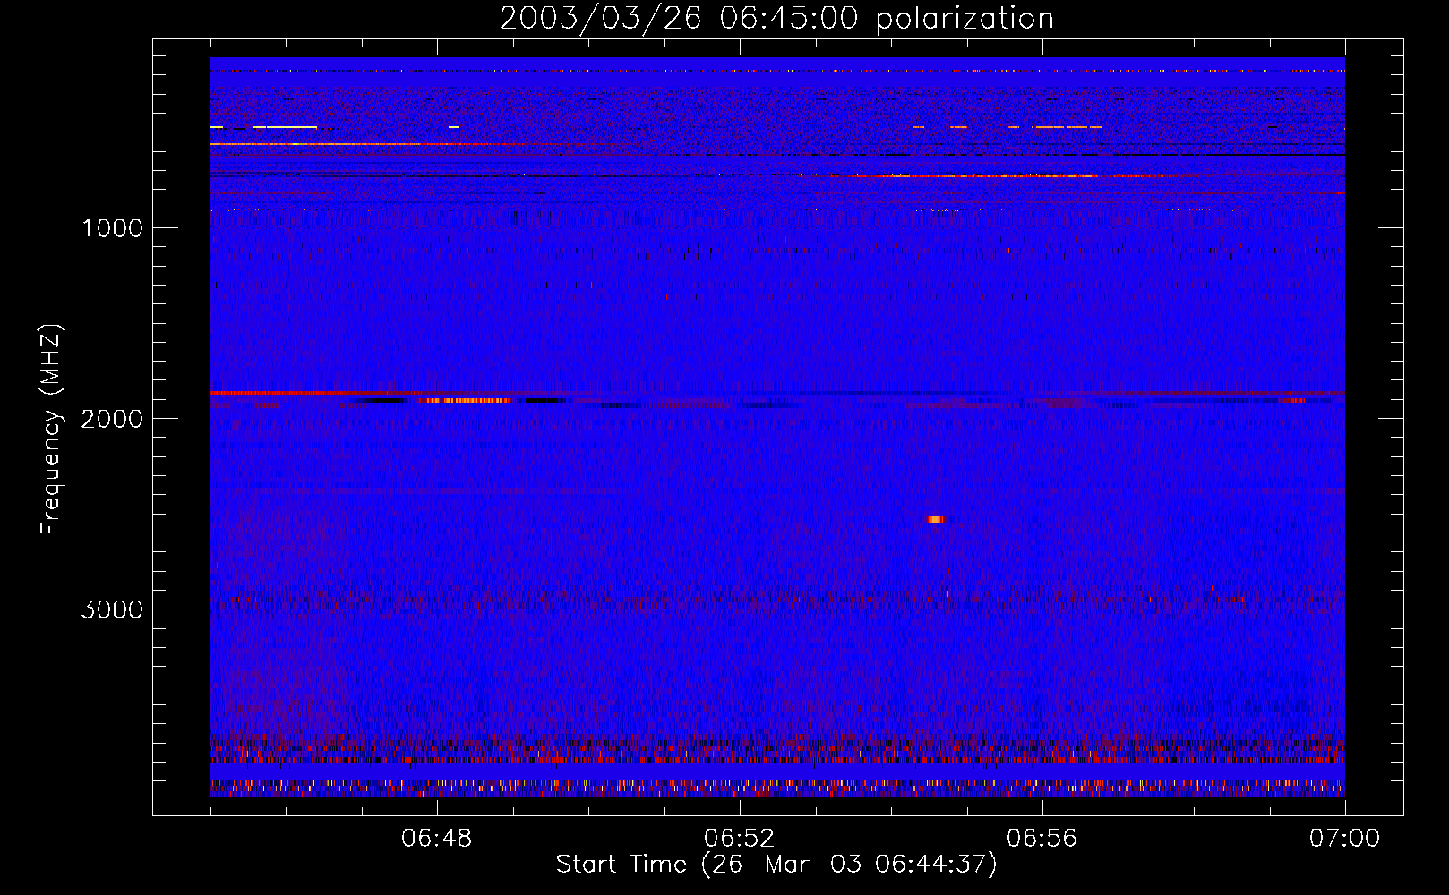This screenshot has width=1449, height=895.
Task: Click the 06:48 time tick label
Action: coord(437,839)
